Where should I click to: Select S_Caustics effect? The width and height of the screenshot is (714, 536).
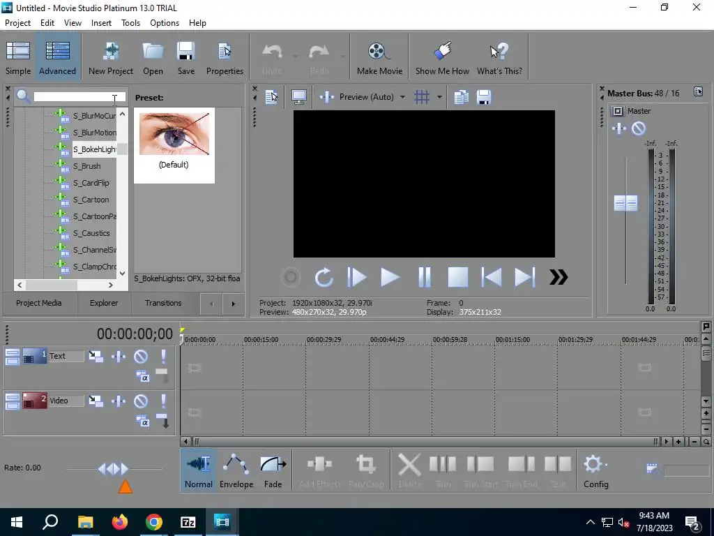pyautogui.click(x=91, y=233)
